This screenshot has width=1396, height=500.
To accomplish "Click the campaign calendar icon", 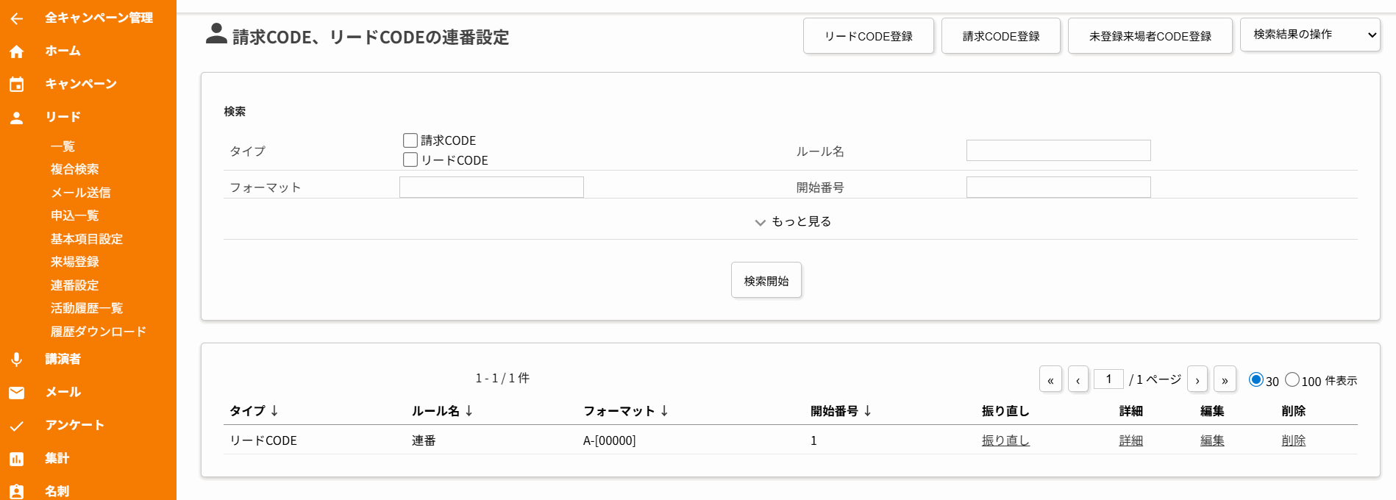I will pyautogui.click(x=16, y=85).
